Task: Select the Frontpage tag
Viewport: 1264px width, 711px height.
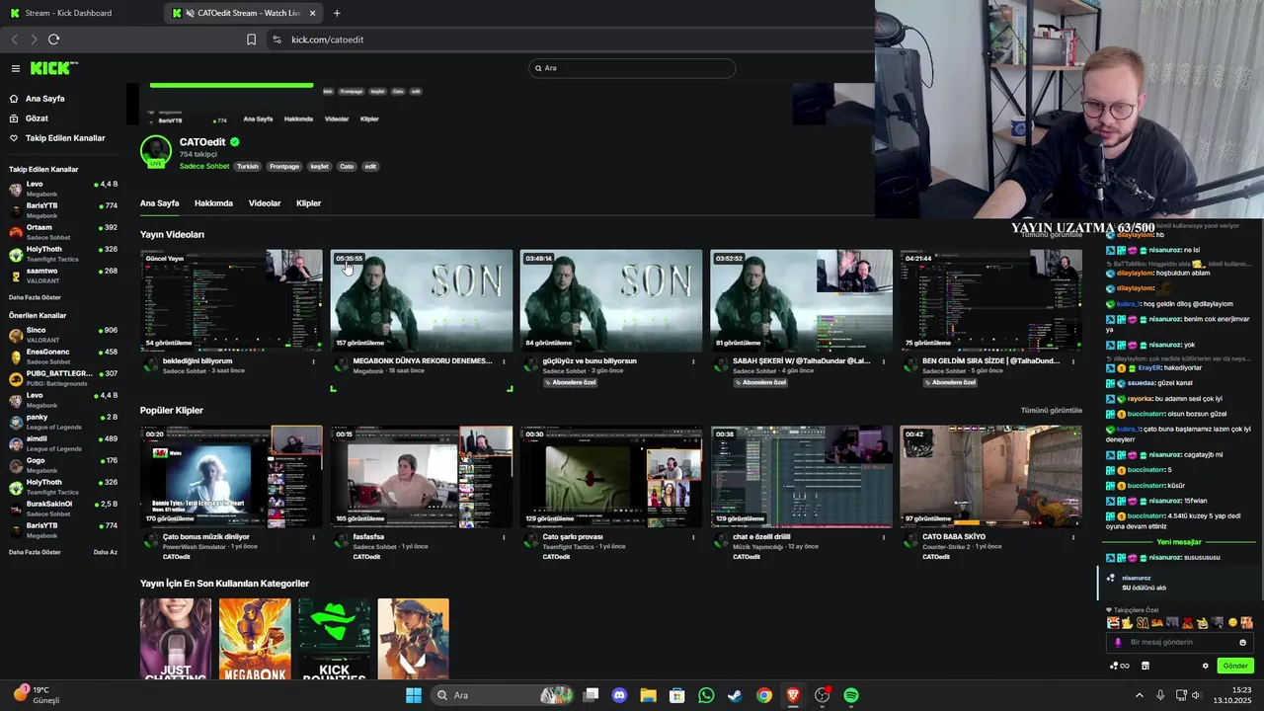Action: (284, 166)
